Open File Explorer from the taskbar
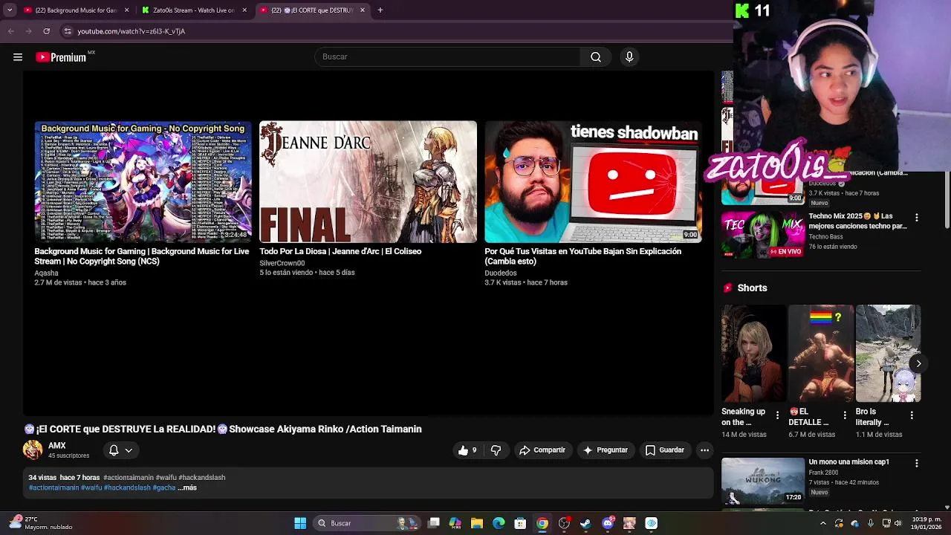951x535 pixels. [x=477, y=523]
